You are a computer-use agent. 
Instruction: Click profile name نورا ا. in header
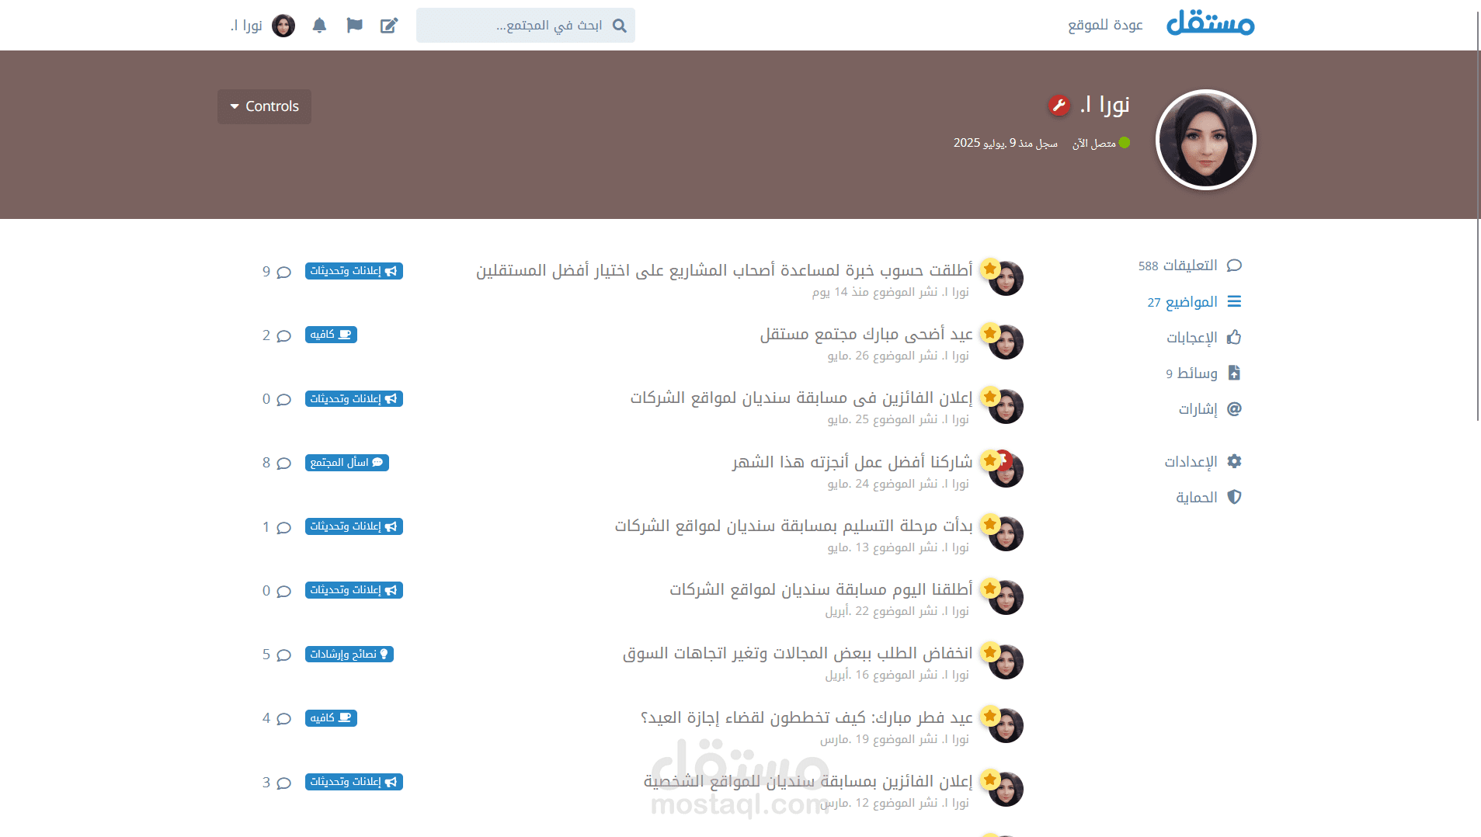[x=1104, y=105]
